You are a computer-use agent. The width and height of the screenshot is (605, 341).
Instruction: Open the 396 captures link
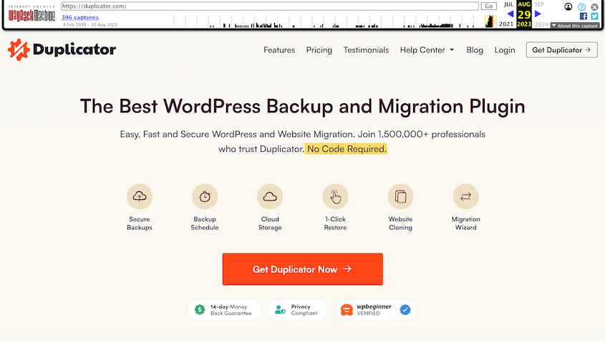[80, 17]
